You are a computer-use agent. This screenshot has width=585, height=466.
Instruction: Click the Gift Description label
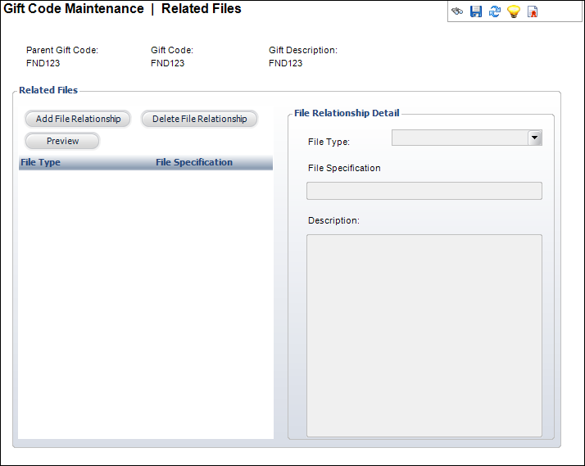coord(303,50)
